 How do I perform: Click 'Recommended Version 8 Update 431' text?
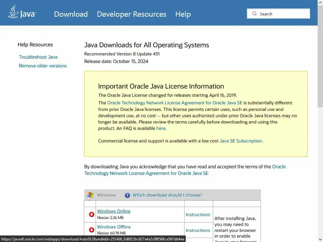122,54
